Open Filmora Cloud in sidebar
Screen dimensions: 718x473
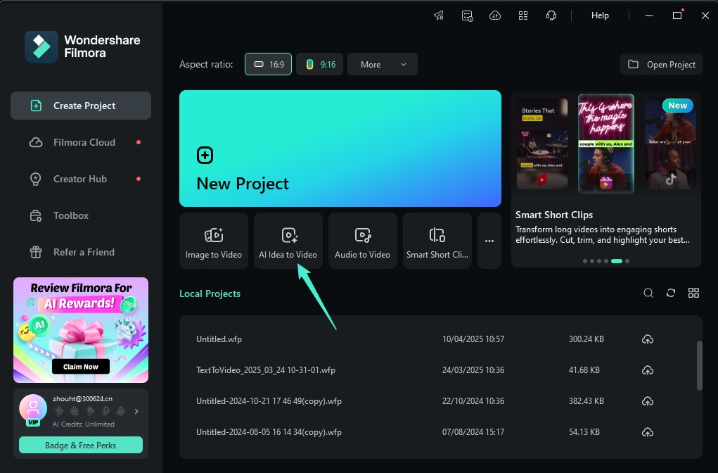(81, 143)
